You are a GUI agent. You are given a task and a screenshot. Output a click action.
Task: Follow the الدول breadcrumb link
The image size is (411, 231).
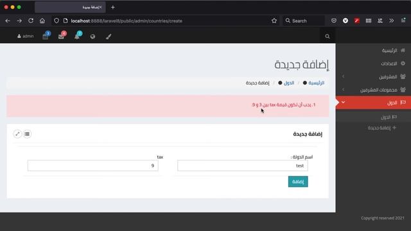click(x=289, y=83)
